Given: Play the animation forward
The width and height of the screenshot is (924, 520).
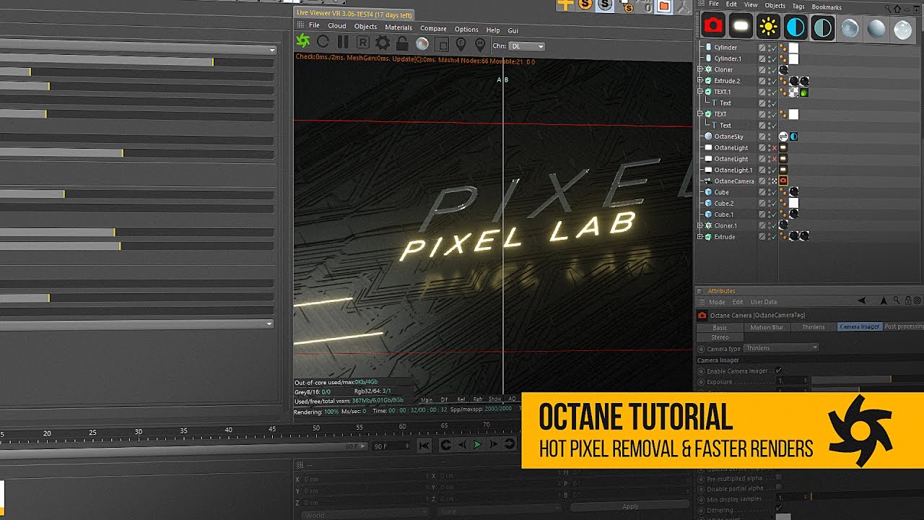Looking at the screenshot, I should [477, 445].
